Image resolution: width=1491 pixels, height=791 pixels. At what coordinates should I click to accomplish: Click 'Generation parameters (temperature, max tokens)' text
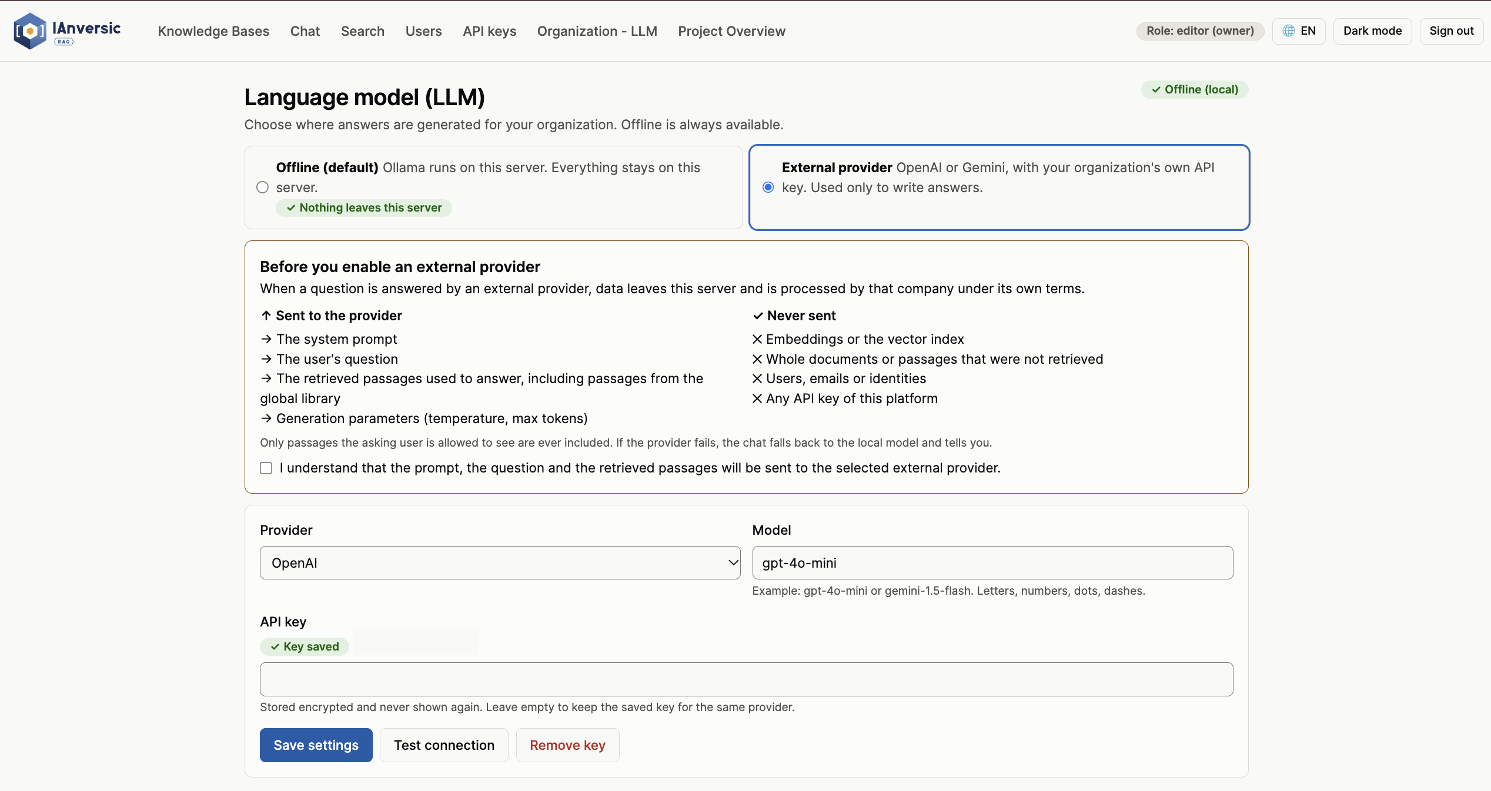tap(432, 418)
